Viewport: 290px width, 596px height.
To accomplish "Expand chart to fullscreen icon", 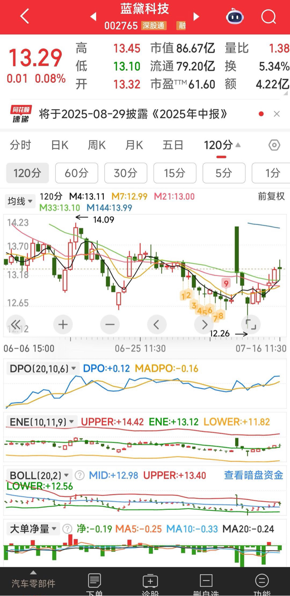I will click(x=251, y=324).
